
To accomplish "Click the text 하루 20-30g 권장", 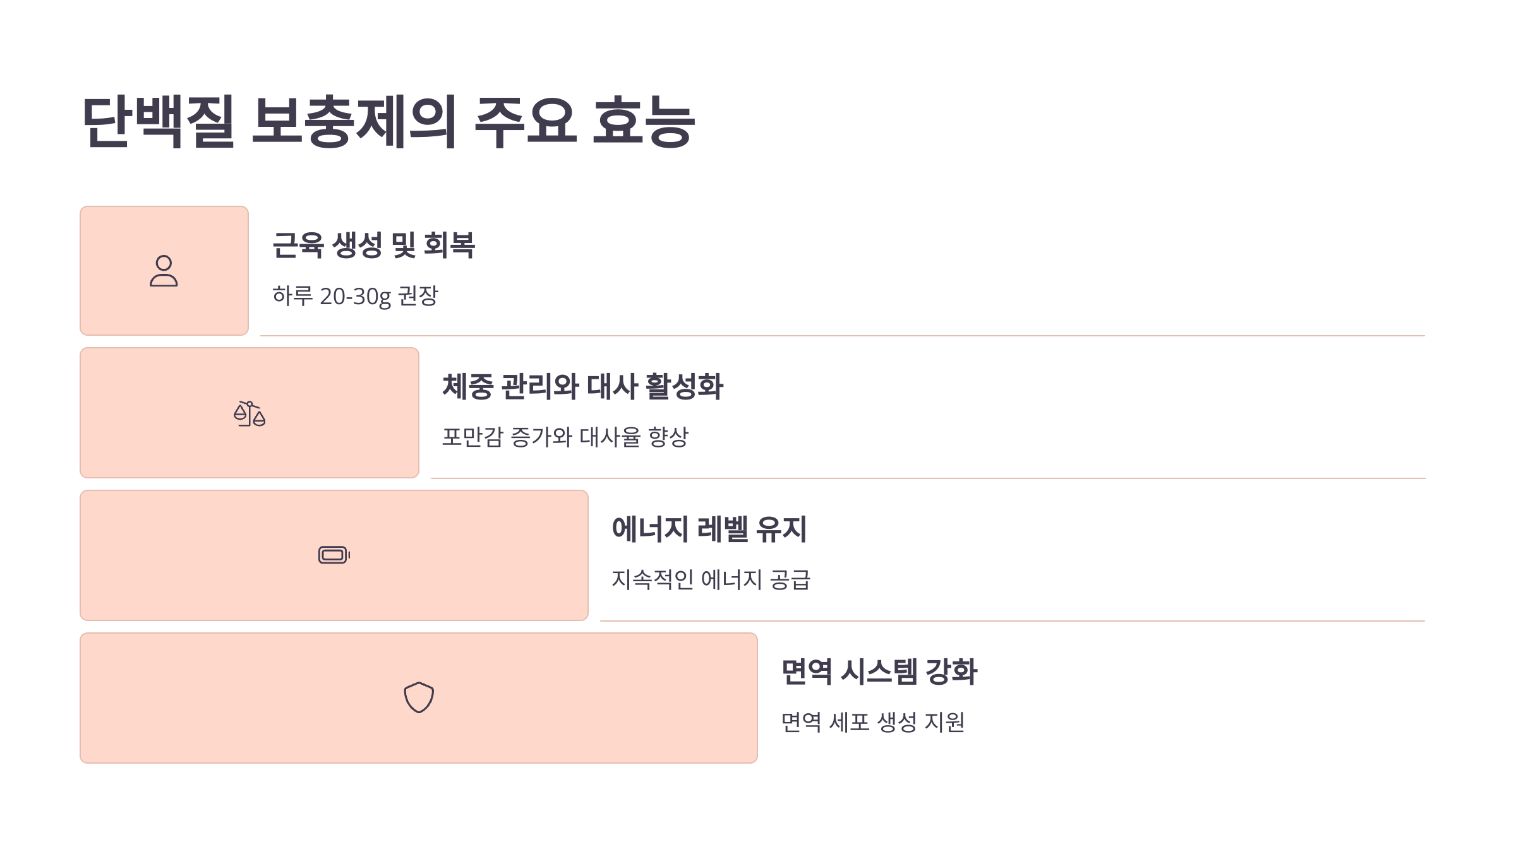I will click(x=355, y=296).
